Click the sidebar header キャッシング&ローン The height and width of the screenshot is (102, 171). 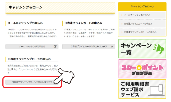pyautogui.click(x=142, y=6)
